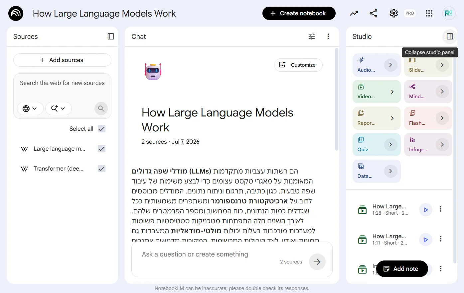The height and width of the screenshot is (293, 464).
Task: Open the research mode dropdown
Action: 58,109
